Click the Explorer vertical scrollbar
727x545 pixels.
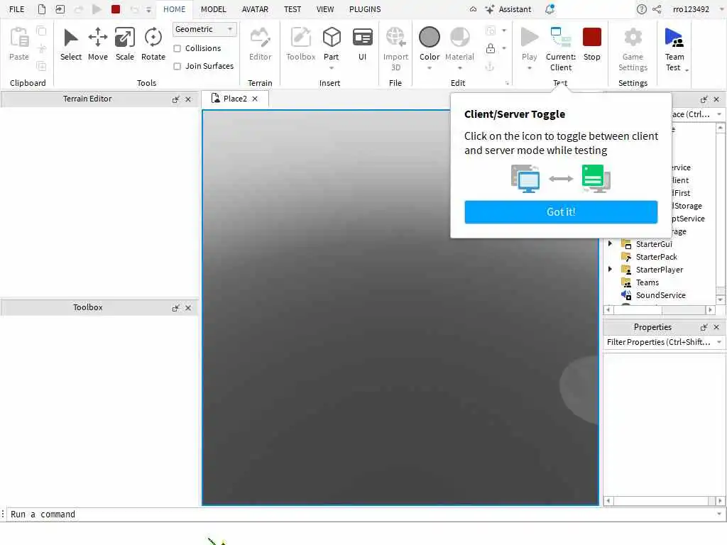click(x=720, y=214)
